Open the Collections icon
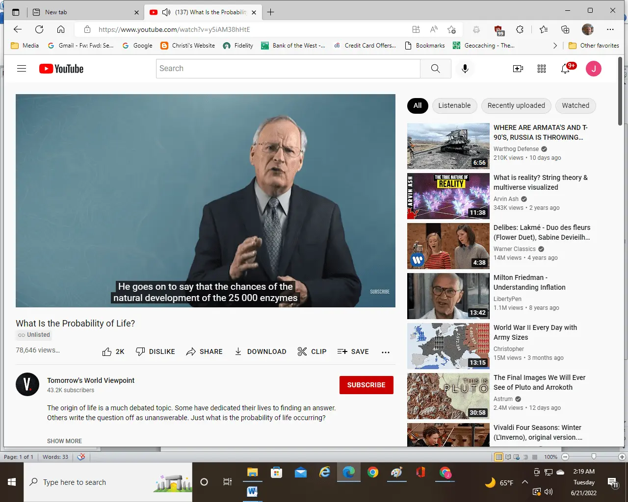Viewport: 628px width, 502px height. click(565, 29)
